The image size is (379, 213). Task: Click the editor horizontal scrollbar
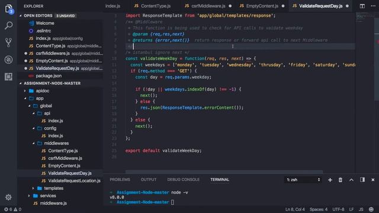[x=224, y=172]
